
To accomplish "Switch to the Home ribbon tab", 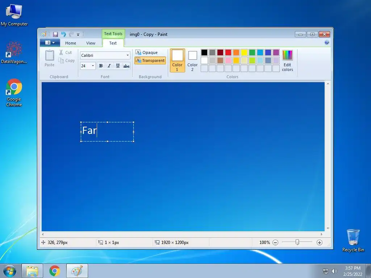I will click(71, 43).
